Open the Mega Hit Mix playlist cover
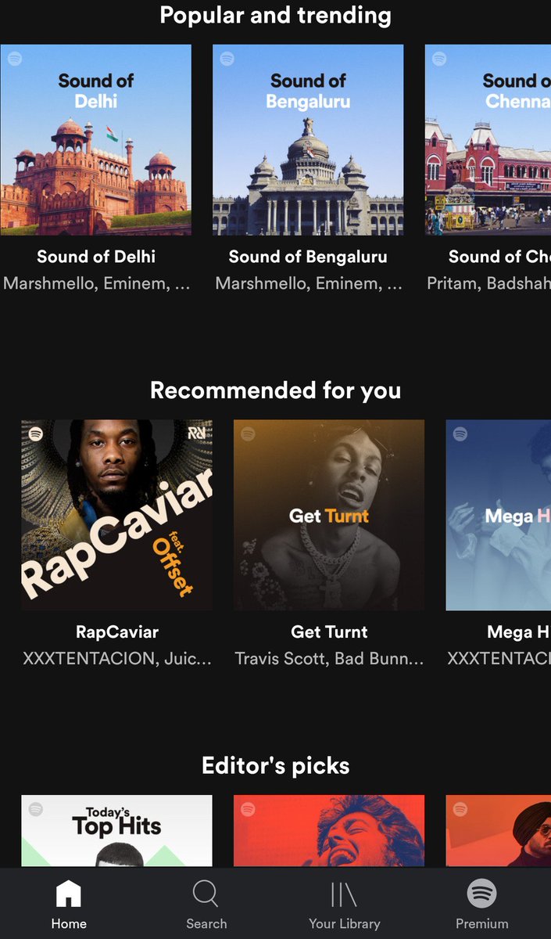Screen dimensions: 551x939 coord(499,515)
